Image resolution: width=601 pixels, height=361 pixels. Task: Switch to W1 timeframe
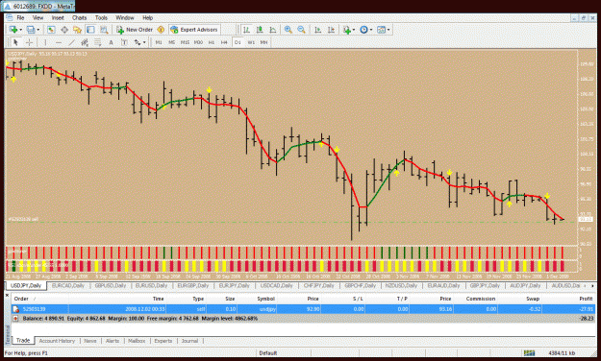[x=251, y=42]
